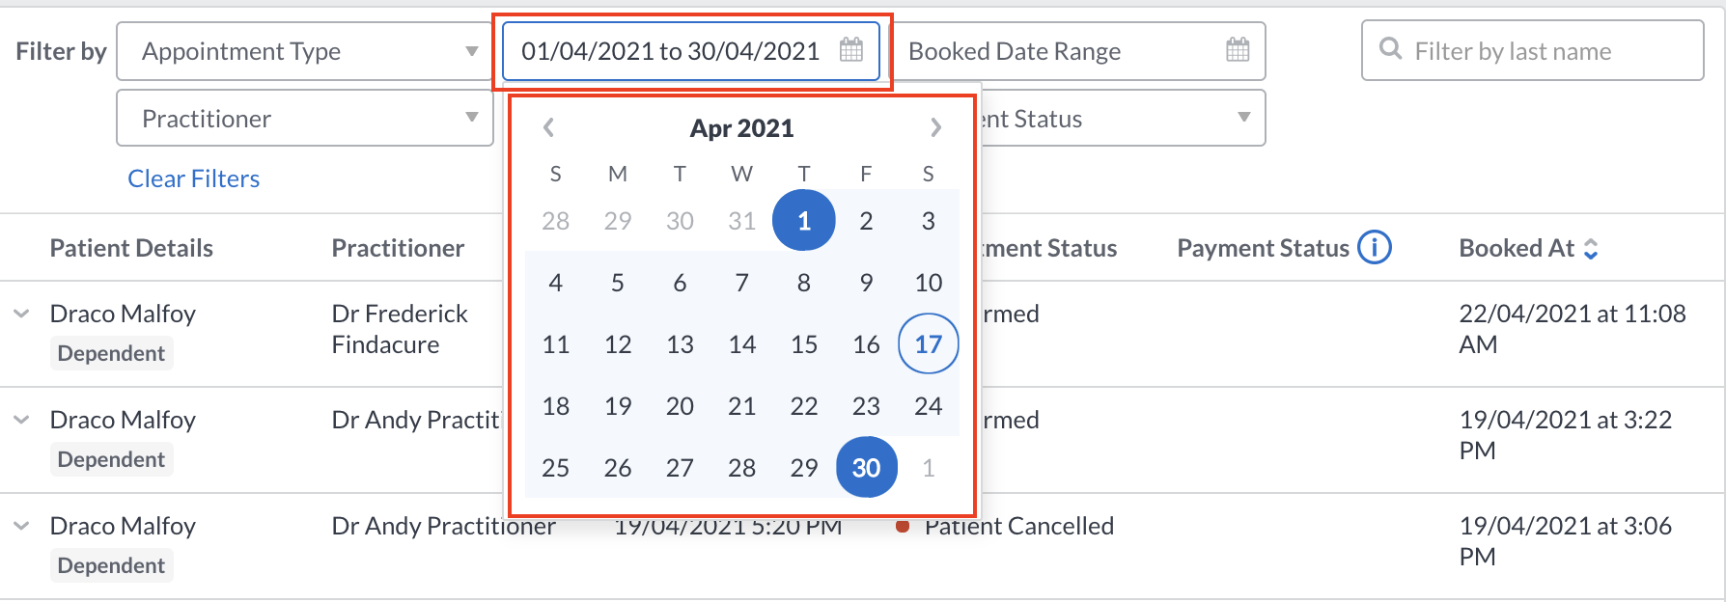1726x602 pixels.
Task: Select April 1 as start date
Action: (803, 221)
